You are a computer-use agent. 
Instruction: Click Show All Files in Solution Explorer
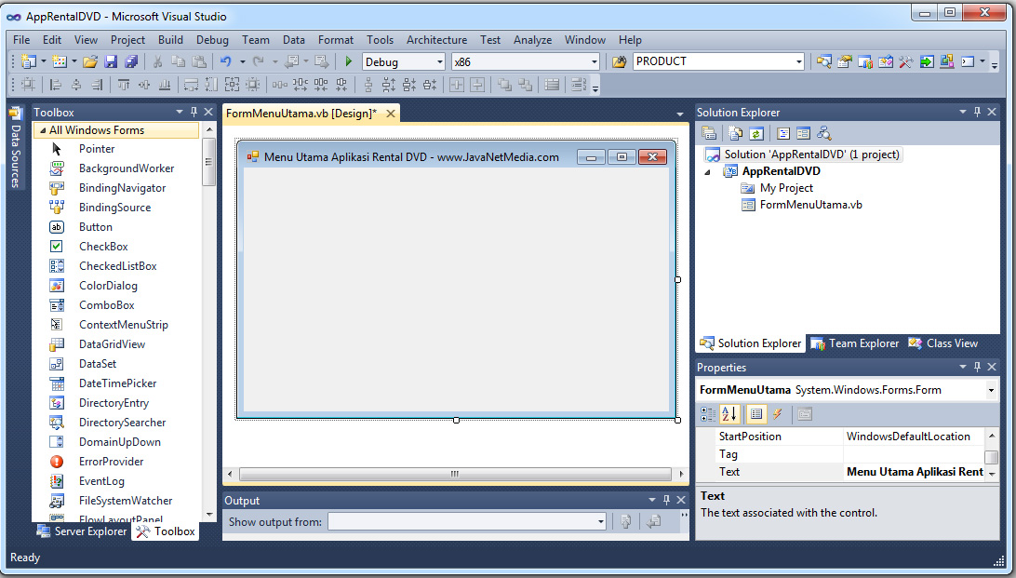[x=736, y=132]
